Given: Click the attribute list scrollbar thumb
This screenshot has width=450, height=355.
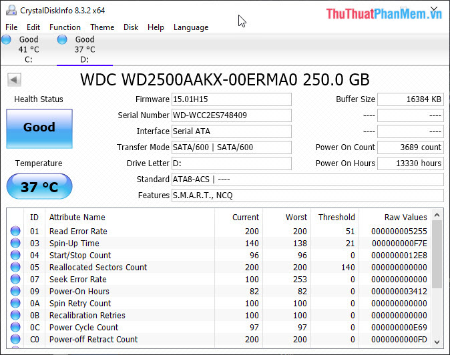Looking at the screenshot, I should pyautogui.click(x=437, y=254).
